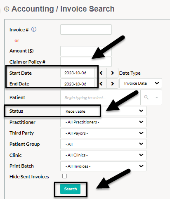This screenshot has height=199, width=170.
Task: Move End Date back with left arrow
Action: pos(101,83)
